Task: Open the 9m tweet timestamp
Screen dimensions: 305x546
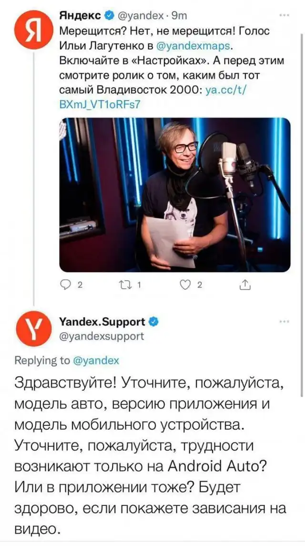Action: [x=180, y=16]
